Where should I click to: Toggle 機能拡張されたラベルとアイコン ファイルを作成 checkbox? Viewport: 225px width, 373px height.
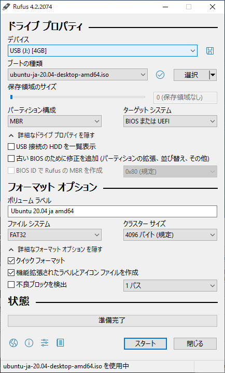pos(11,272)
